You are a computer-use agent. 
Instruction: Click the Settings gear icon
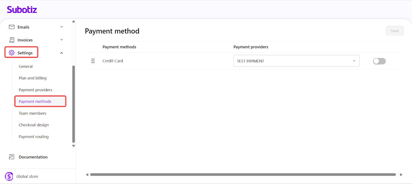(12, 53)
